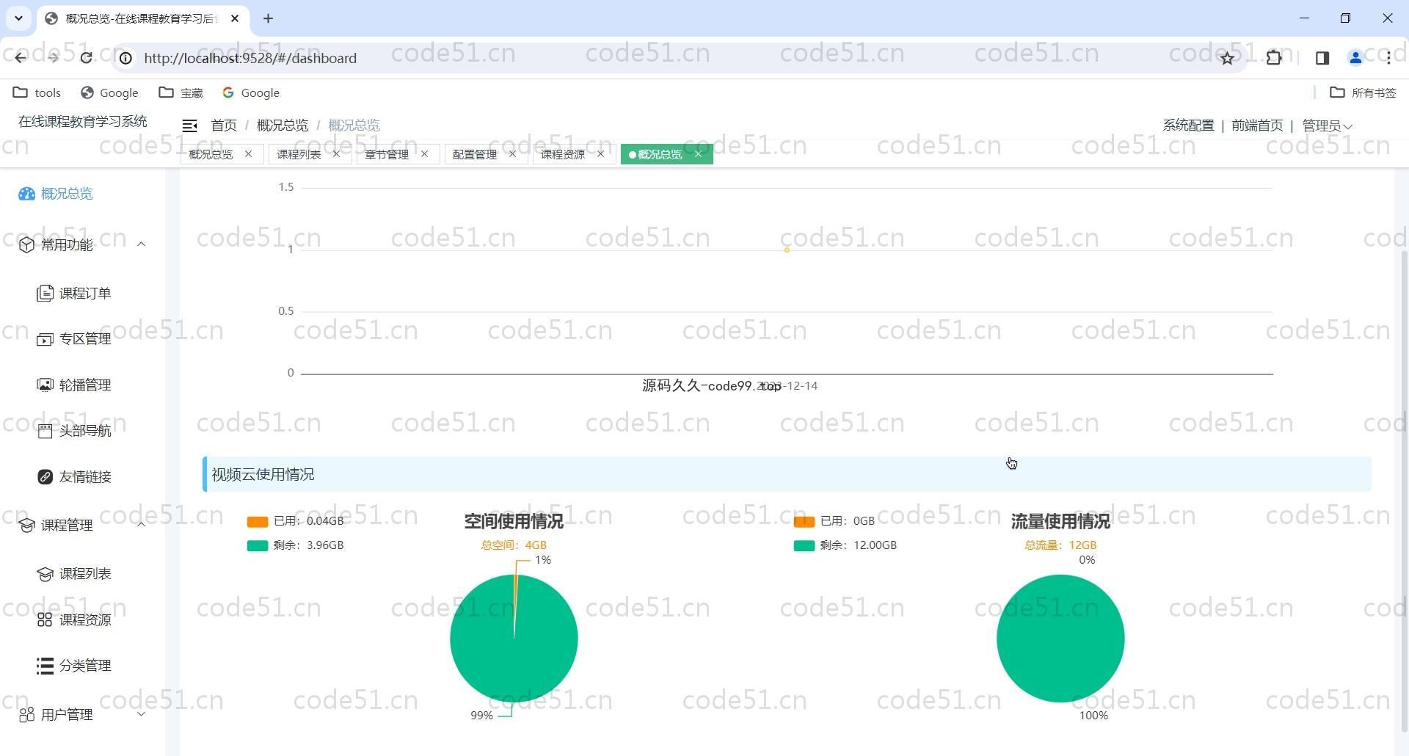The height and width of the screenshot is (756, 1409).
Task: Open the 专区管理 menu item
Action: (82, 339)
